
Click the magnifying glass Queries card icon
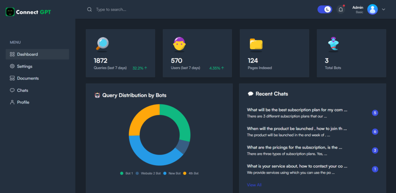click(102, 44)
